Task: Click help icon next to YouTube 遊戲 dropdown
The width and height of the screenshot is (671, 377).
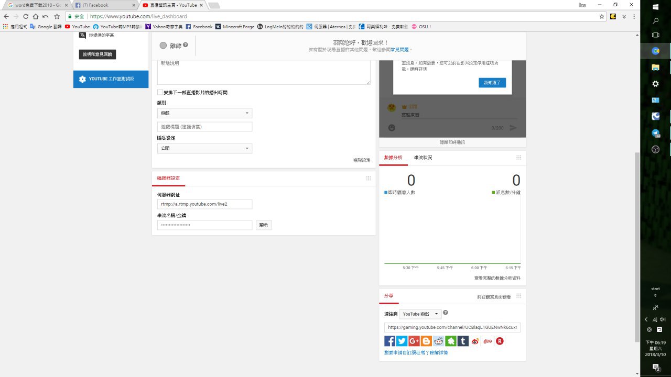Action: 446,313
